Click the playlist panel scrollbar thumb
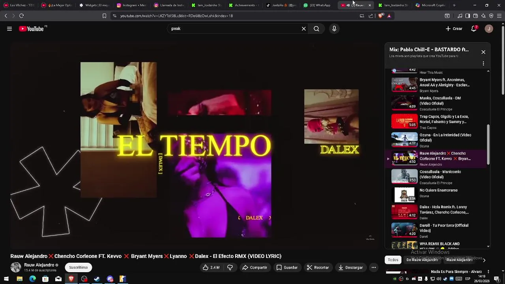The height and width of the screenshot is (284, 505). click(488, 144)
